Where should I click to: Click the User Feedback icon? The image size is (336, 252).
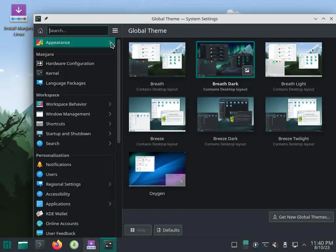[x=40, y=233]
